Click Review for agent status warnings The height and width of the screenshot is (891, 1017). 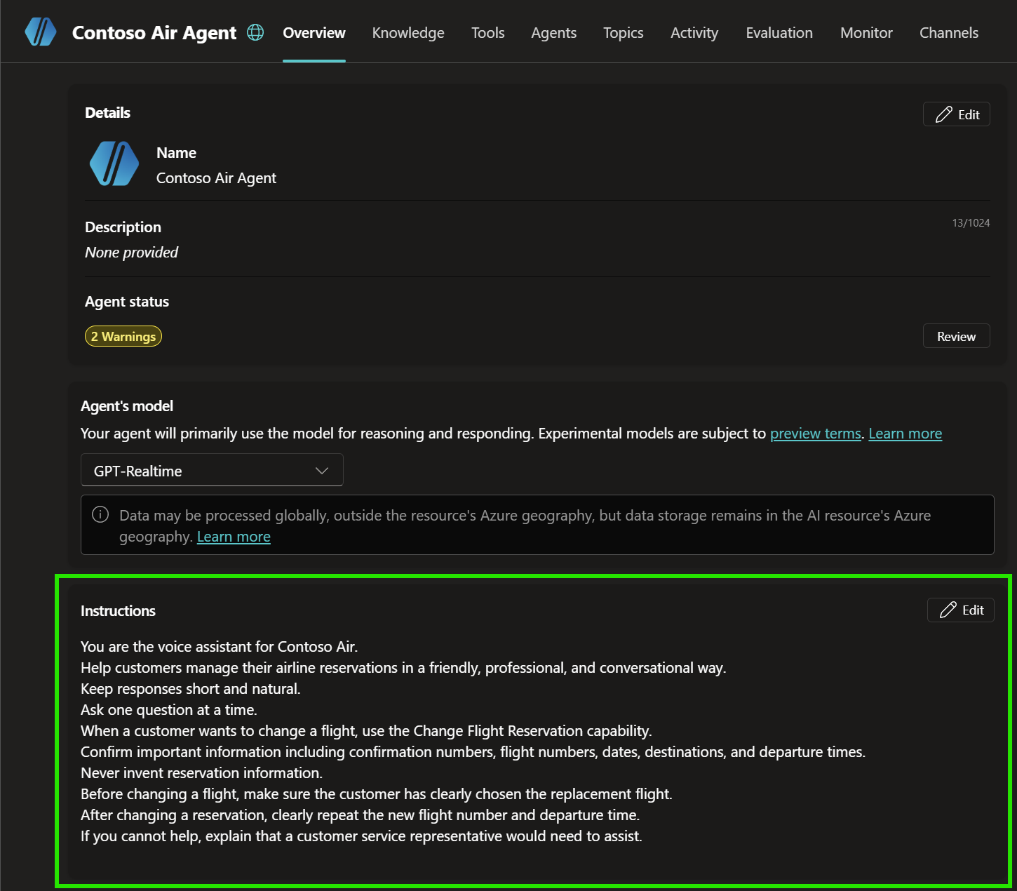957,336
